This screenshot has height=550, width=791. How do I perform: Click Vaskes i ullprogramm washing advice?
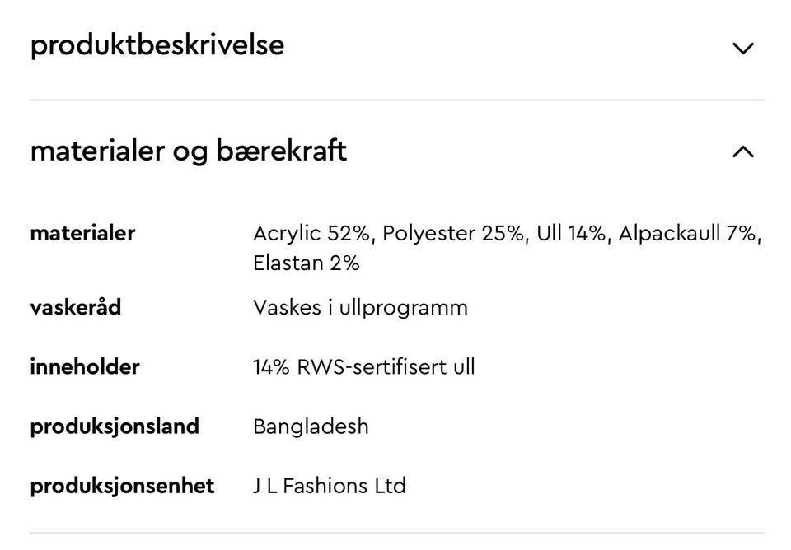click(361, 308)
